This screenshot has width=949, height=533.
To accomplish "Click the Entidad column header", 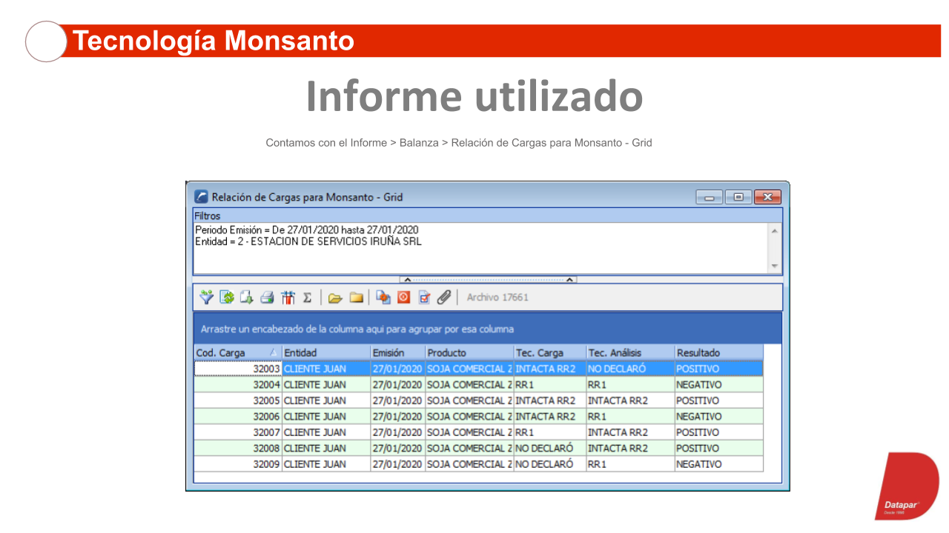I will click(326, 353).
